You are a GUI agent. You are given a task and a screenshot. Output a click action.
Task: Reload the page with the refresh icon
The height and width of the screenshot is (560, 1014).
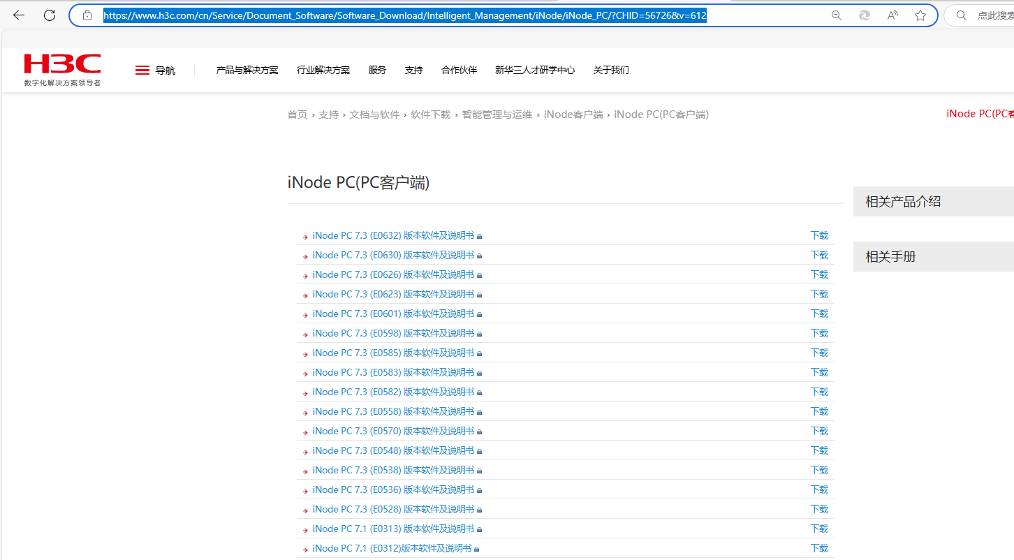tap(50, 15)
